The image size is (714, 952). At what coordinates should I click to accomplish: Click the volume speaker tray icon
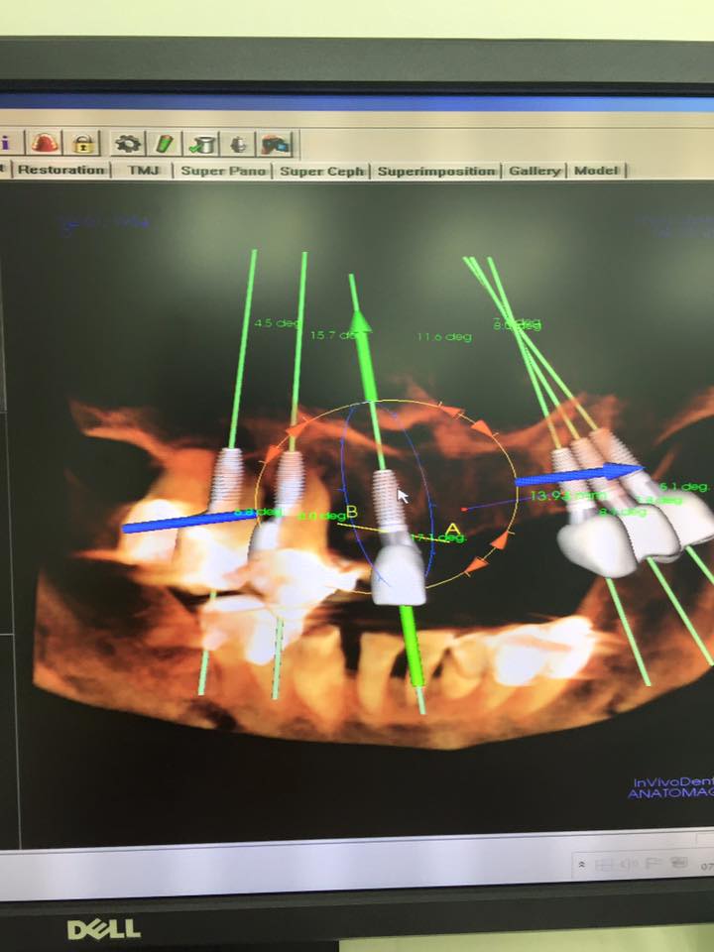629,864
